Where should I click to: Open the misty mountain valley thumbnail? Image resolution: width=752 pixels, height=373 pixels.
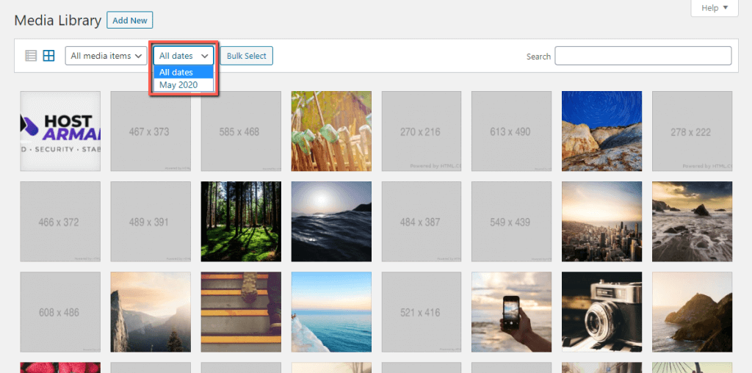pos(151,312)
